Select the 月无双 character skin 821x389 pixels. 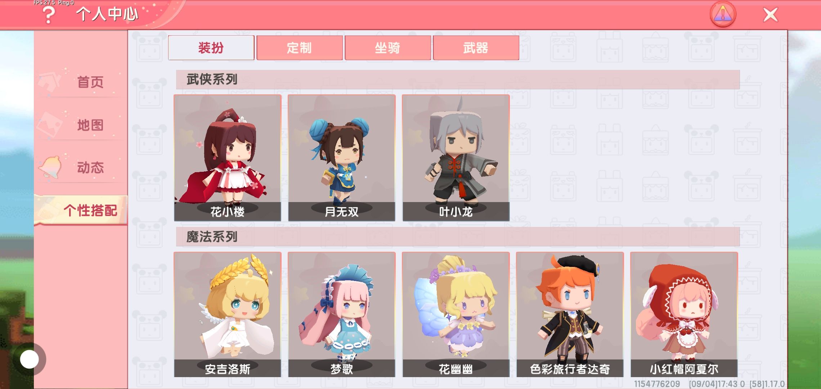click(342, 158)
